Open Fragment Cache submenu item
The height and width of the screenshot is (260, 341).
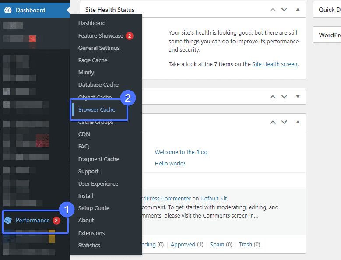pos(98,159)
